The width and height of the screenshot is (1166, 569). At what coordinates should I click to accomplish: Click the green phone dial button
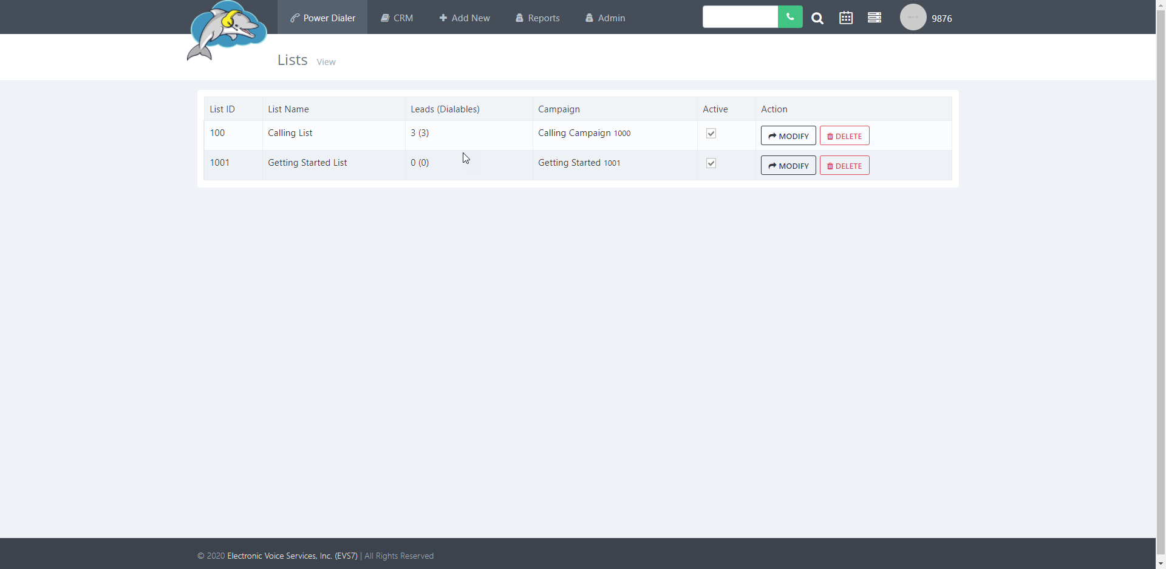(x=790, y=17)
